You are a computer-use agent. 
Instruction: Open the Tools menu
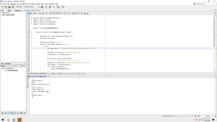pos(46,4)
